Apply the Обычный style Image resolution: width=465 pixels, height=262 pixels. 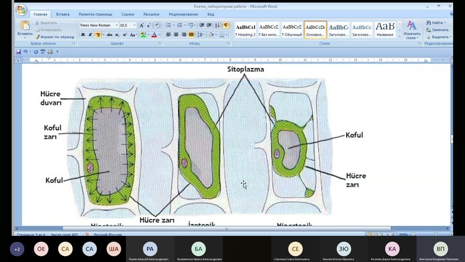[292, 29]
